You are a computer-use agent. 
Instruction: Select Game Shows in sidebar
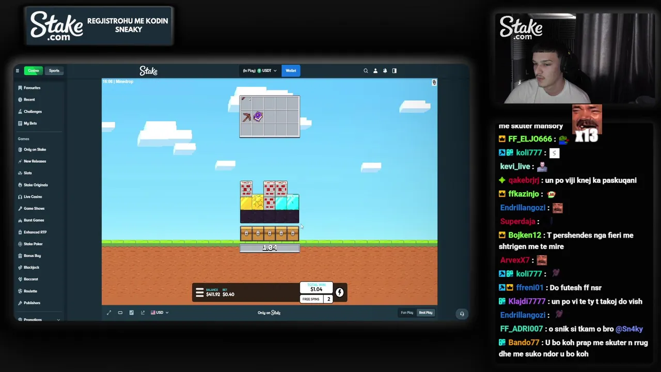(x=34, y=208)
